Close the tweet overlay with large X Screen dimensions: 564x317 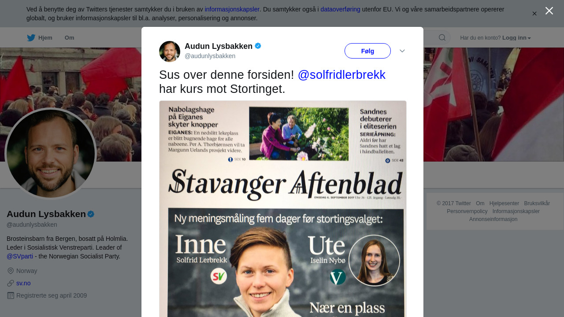click(x=549, y=11)
